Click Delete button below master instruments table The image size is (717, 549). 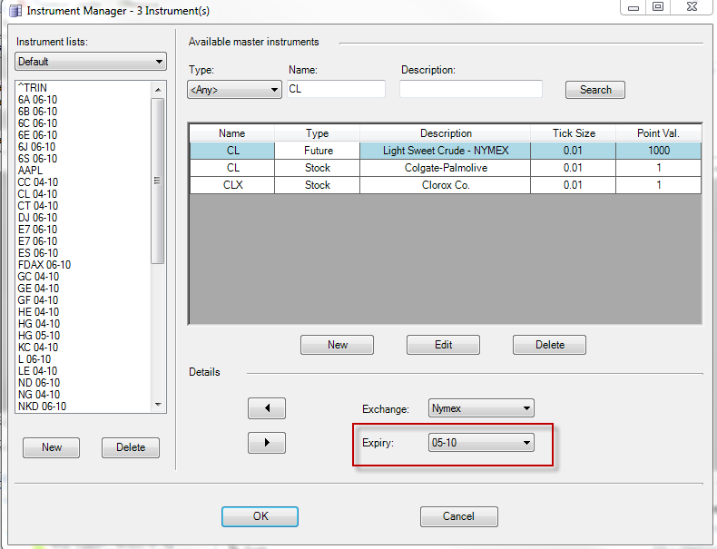tap(549, 345)
